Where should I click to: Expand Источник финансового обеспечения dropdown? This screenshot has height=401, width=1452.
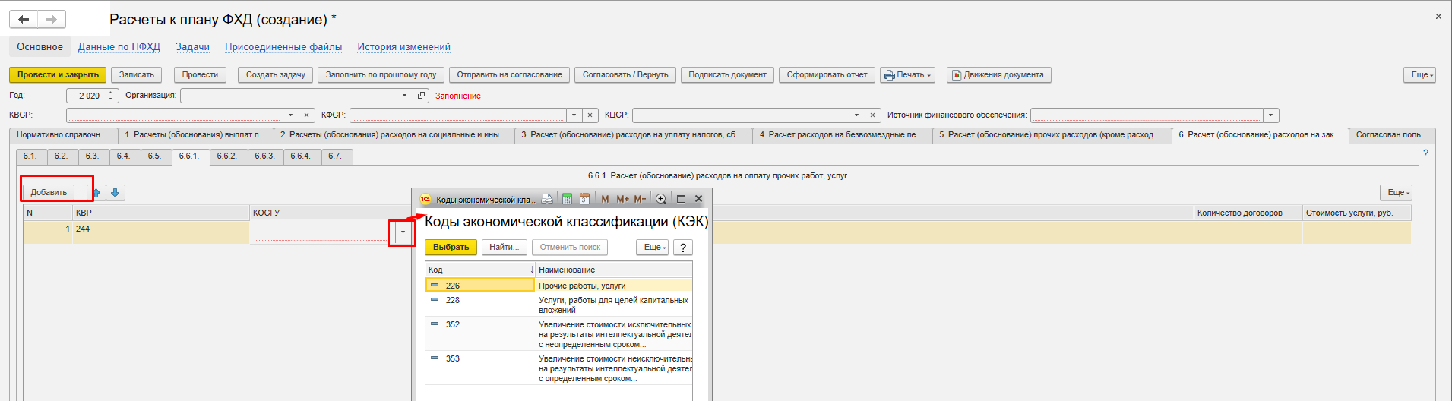[1271, 115]
